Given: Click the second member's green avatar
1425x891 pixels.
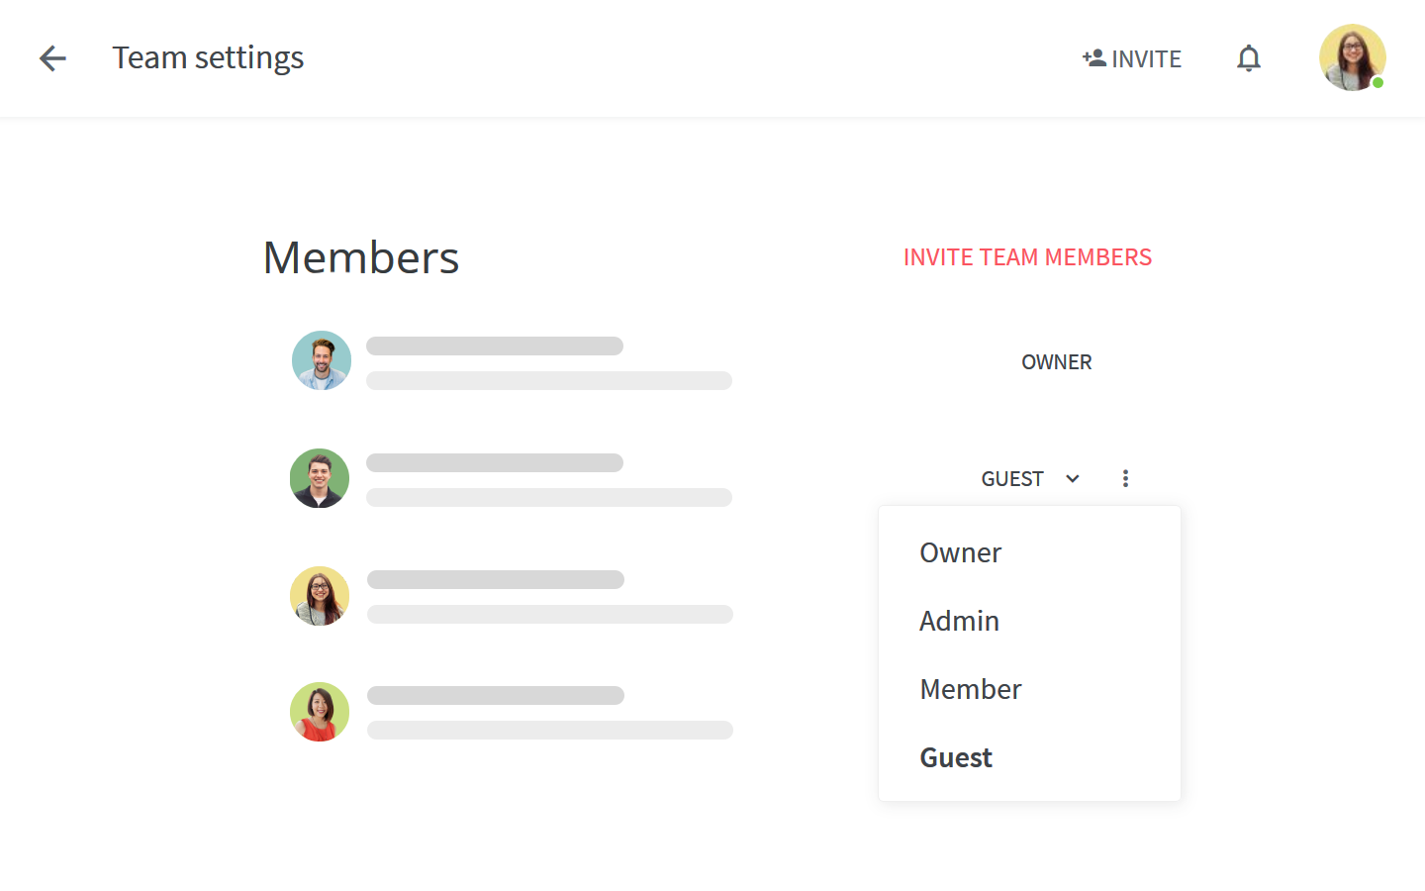Looking at the screenshot, I should [320, 478].
